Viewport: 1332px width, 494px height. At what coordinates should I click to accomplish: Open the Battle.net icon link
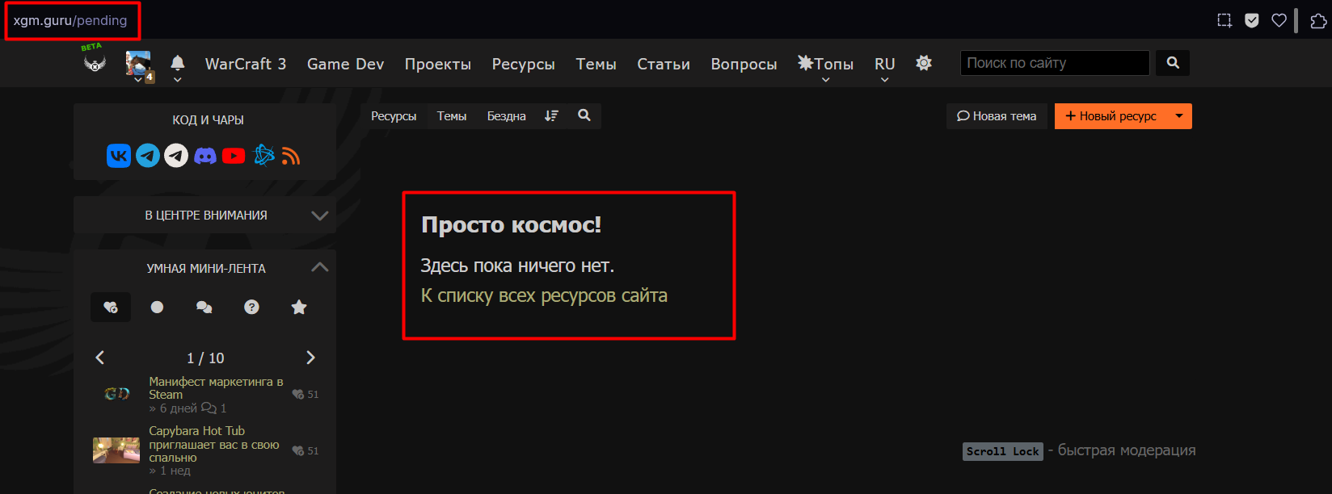[264, 155]
